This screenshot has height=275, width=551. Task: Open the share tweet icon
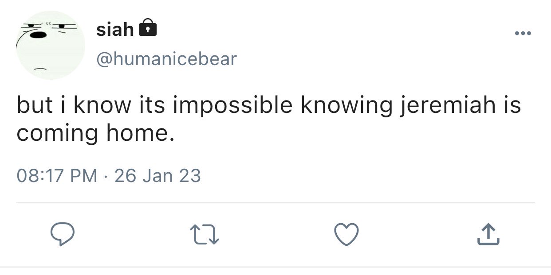click(x=488, y=234)
